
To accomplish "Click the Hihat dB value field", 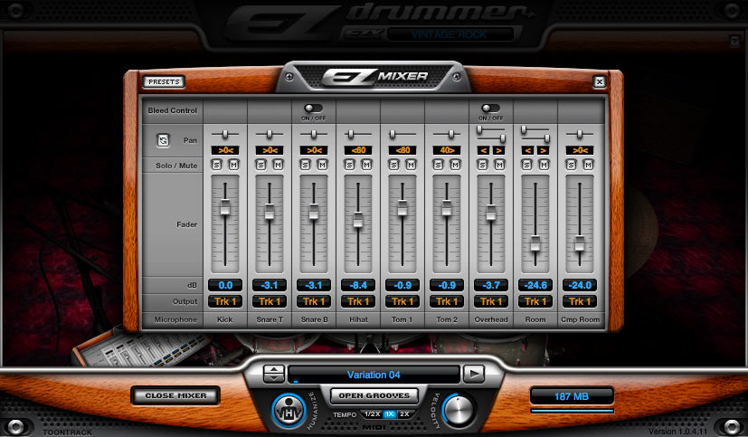I will pyautogui.click(x=357, y=285).
